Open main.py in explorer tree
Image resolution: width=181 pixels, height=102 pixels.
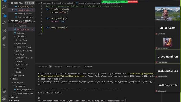[21, 33]
